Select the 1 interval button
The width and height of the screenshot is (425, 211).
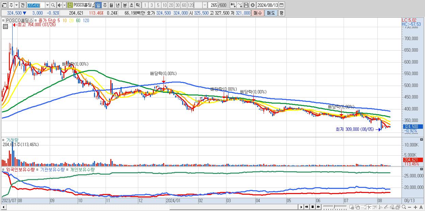pos(145,5)
